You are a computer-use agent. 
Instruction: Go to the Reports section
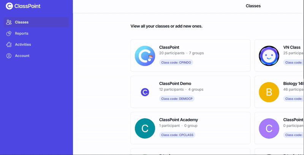[x=22, y=33]
